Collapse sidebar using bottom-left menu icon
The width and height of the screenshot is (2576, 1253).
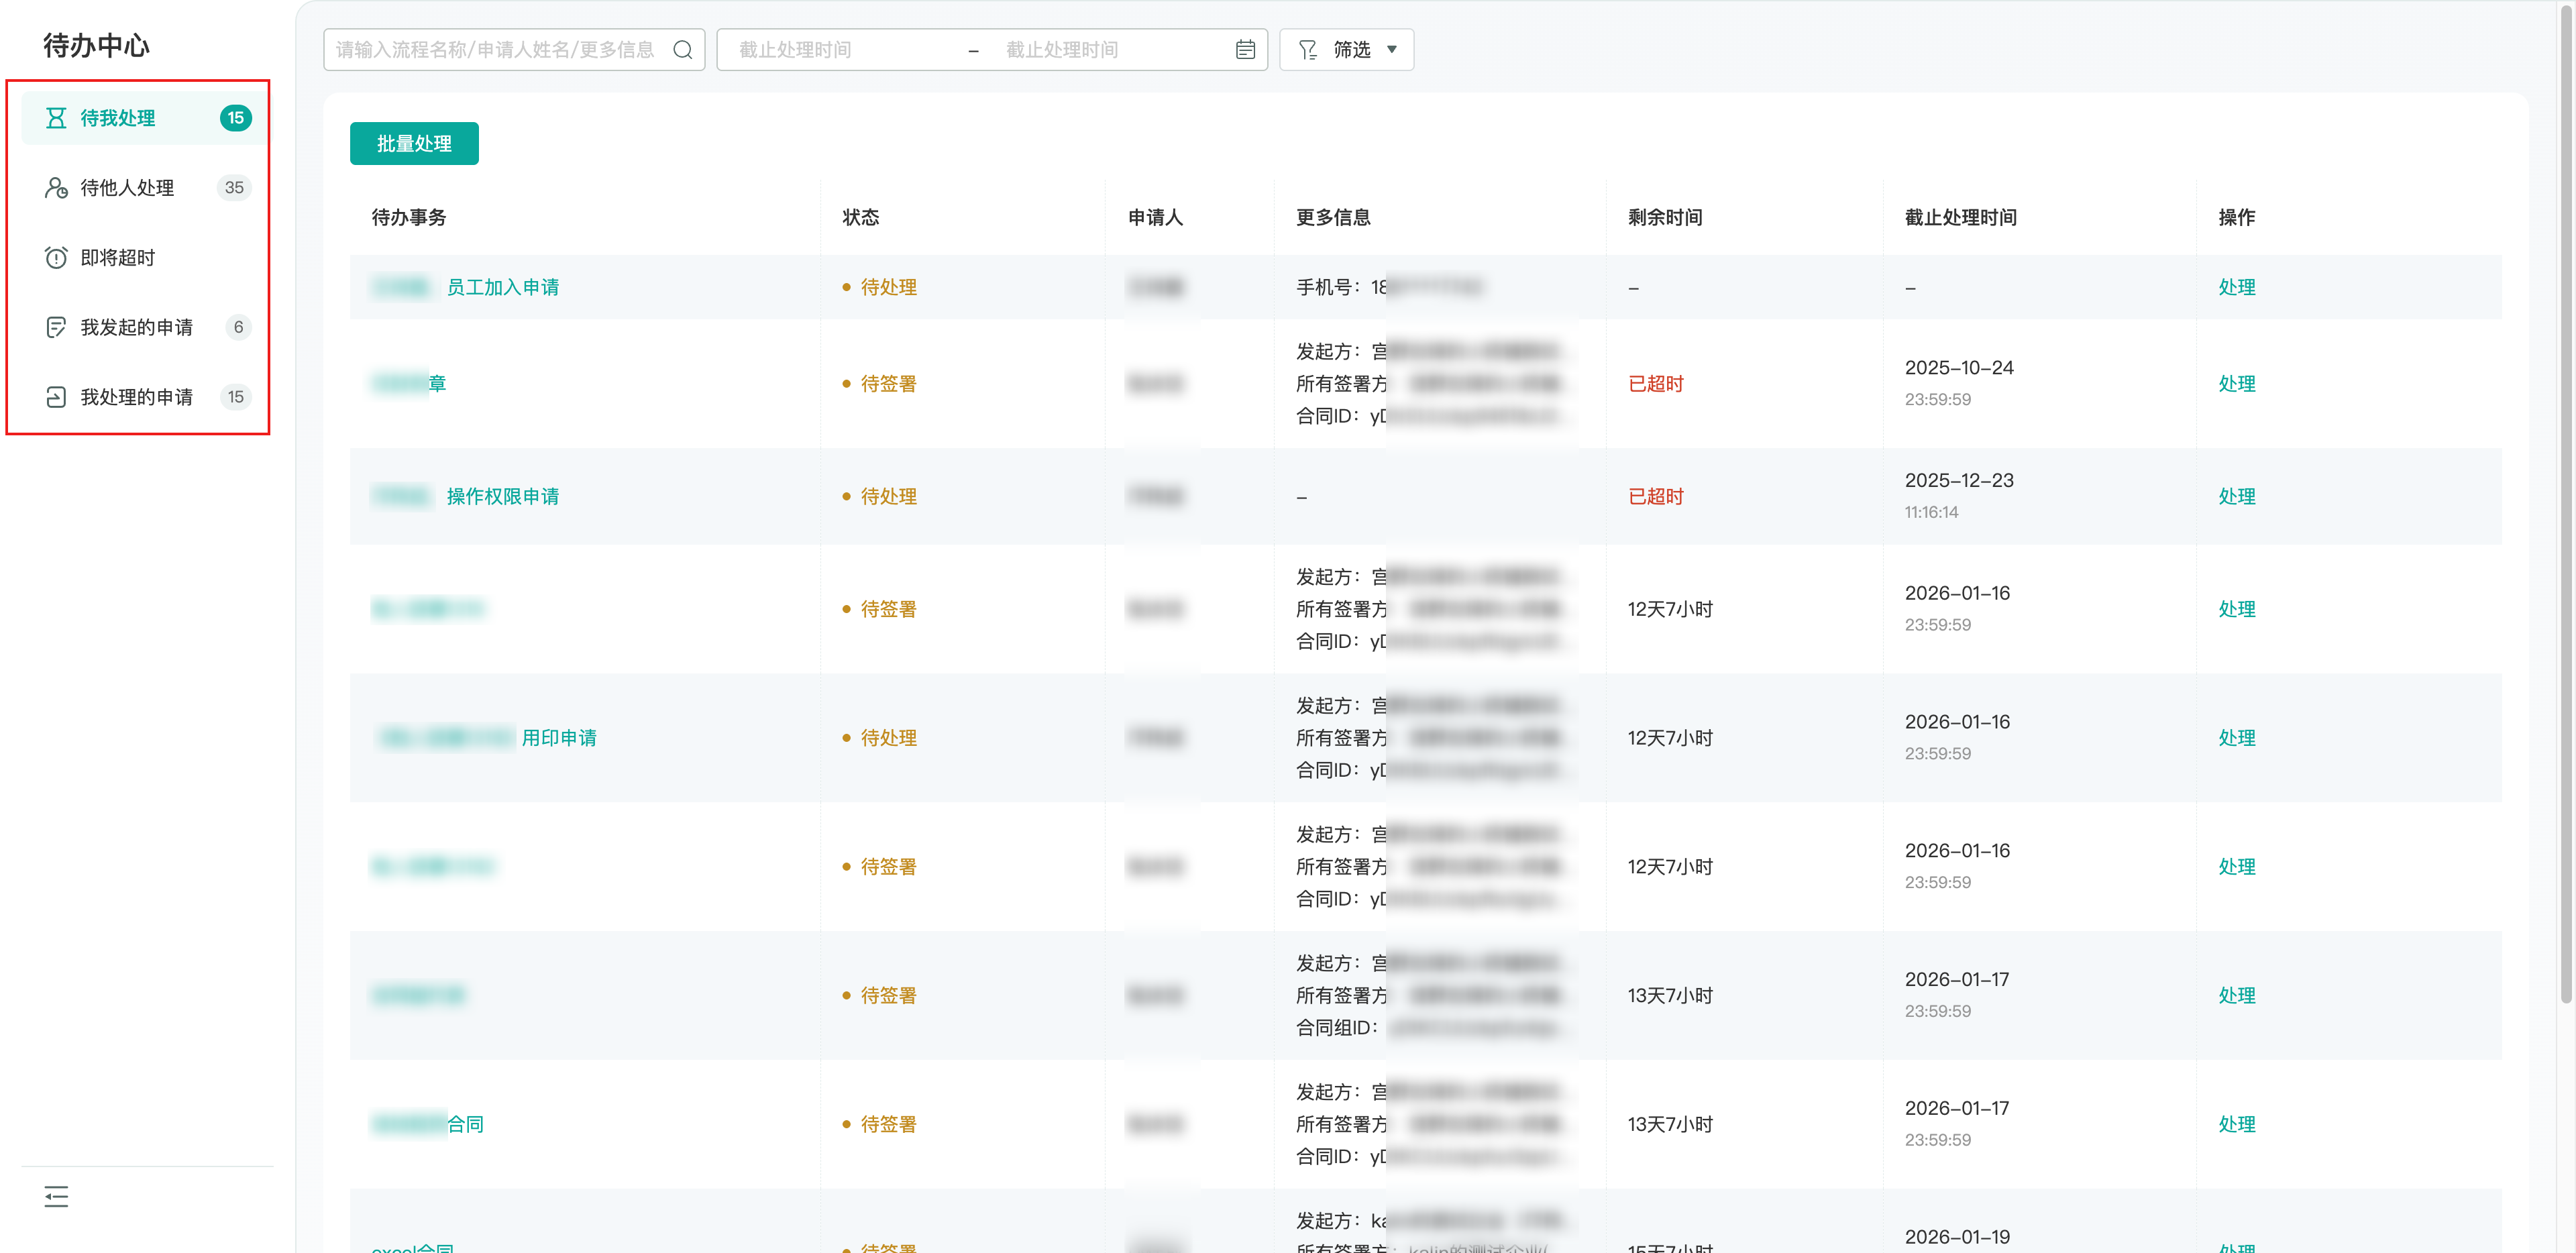click(56, 1196)
